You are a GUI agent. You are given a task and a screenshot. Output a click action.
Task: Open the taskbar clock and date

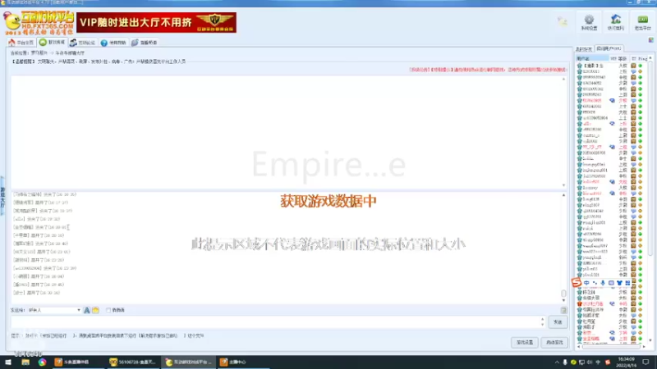tap(626, 362)
